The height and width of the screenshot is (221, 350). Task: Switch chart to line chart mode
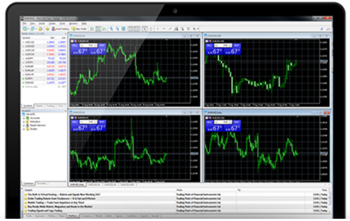[104, 29]
